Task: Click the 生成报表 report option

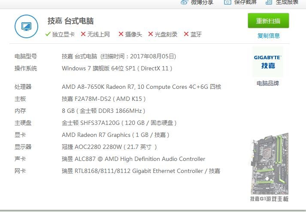Action: (x=282, y=2)
